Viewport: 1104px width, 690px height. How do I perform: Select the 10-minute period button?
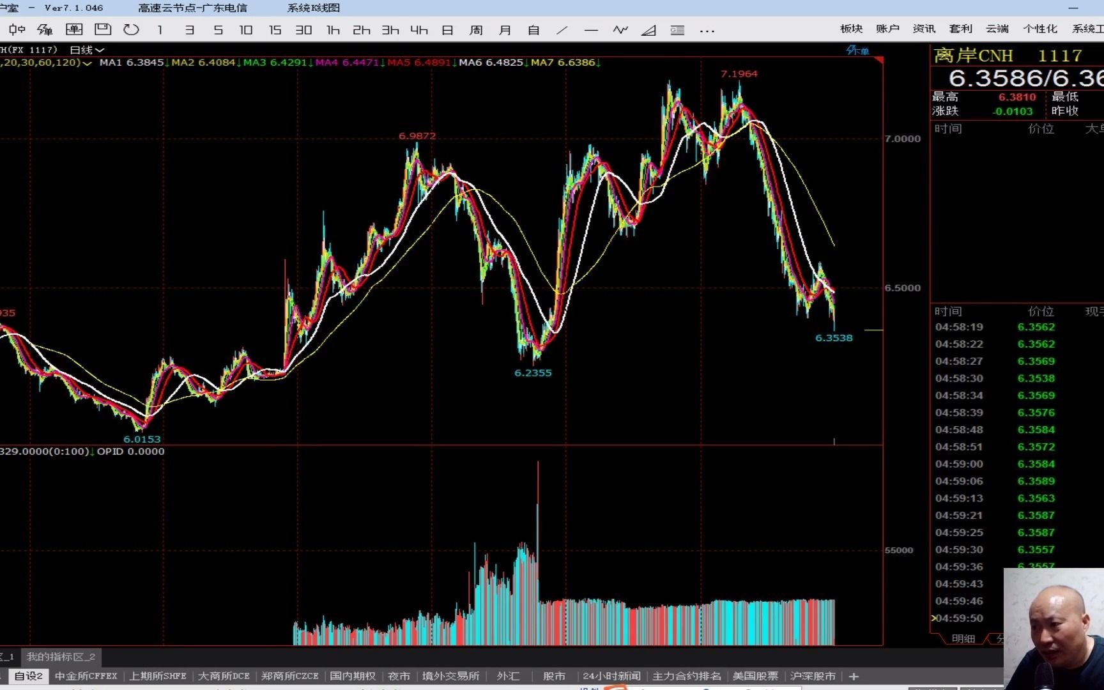pyautogui.click(x=246, y=30)
